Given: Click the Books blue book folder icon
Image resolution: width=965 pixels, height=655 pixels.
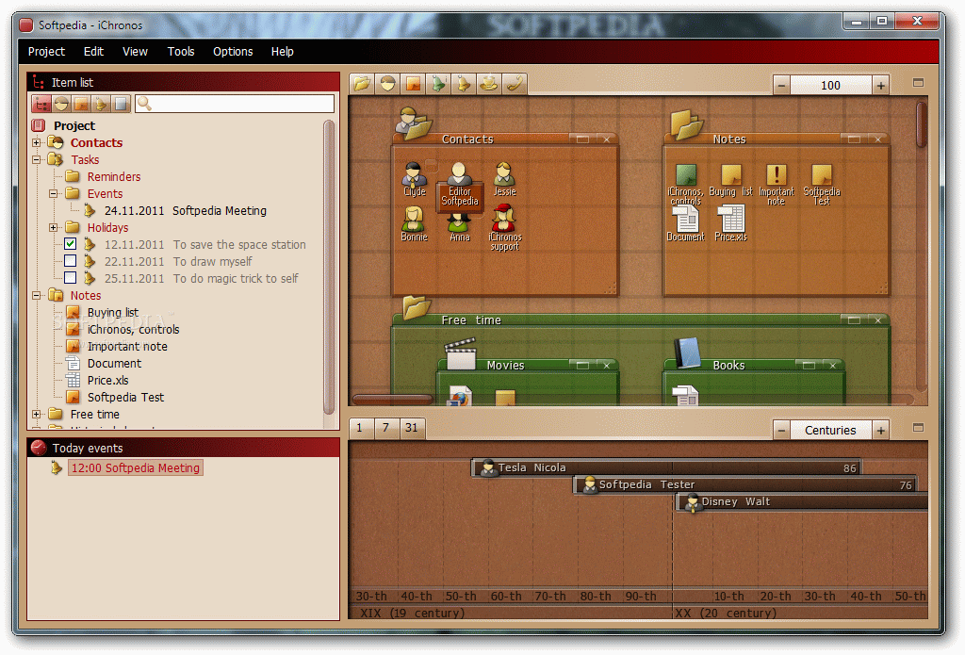Looking at the screenshot, I should point(687,353).
